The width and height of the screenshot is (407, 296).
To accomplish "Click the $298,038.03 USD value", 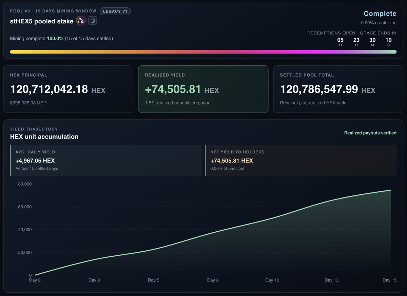I will click(x=28, y=103).
